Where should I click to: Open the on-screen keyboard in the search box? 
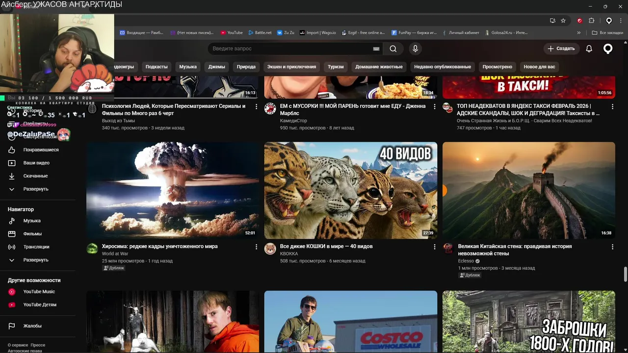[376, 49]
